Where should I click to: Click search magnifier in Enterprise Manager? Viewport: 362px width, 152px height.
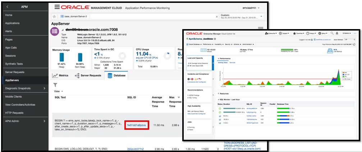332,33
